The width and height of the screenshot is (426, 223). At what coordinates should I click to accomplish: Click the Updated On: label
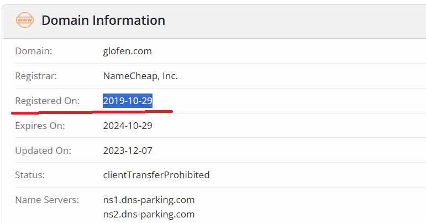click(43, 150)
